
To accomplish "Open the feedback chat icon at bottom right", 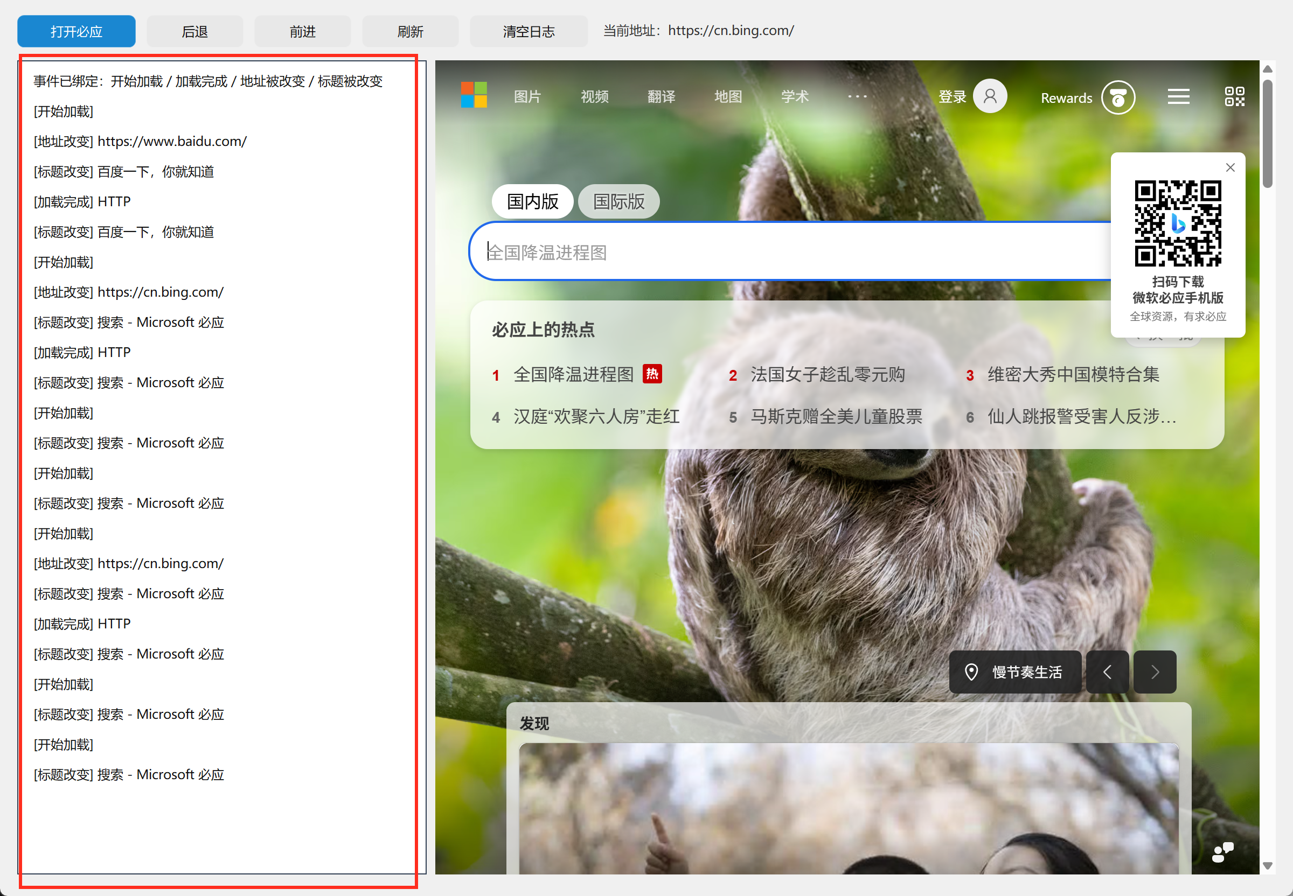I will point(1223,852).
